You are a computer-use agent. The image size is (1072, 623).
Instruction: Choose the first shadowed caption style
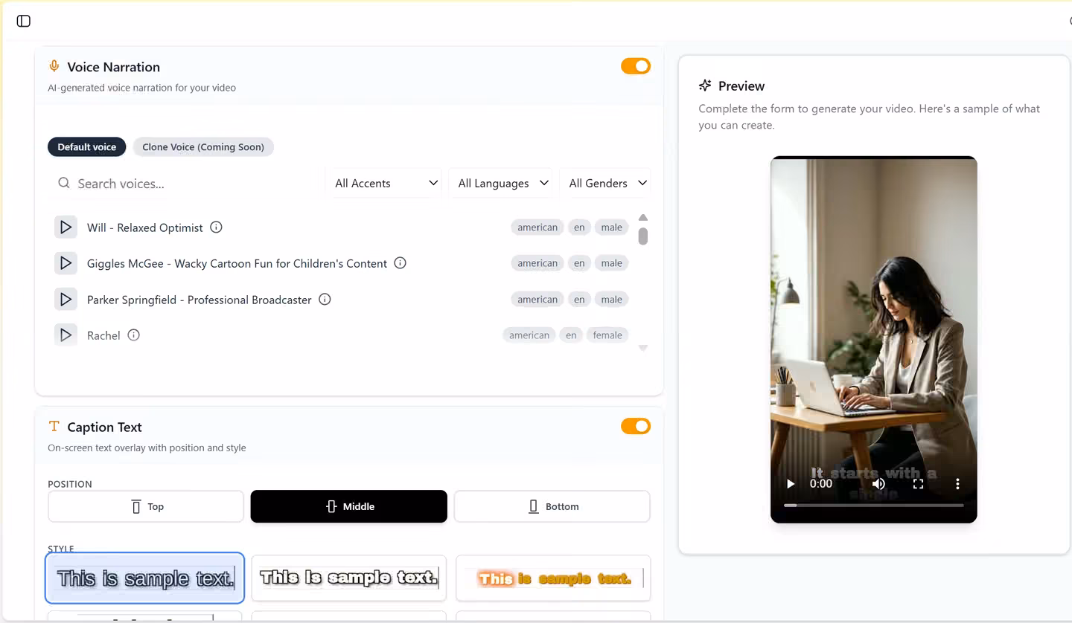pyautogui.click(x=145, y=578)
